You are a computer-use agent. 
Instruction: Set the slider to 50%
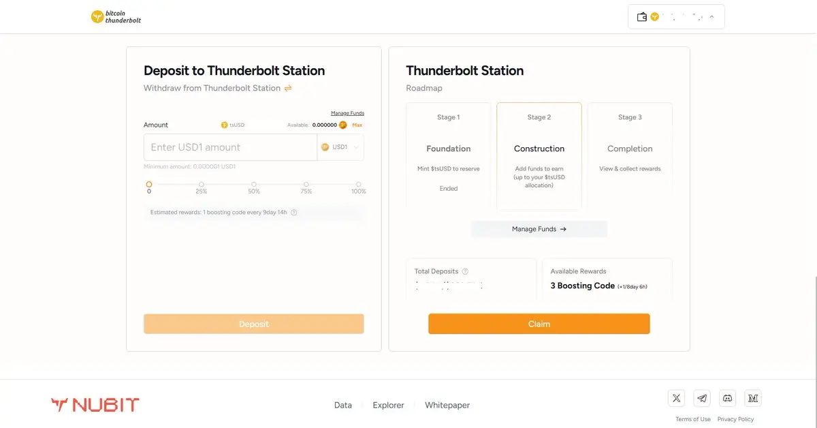click(x=254, y=184)
